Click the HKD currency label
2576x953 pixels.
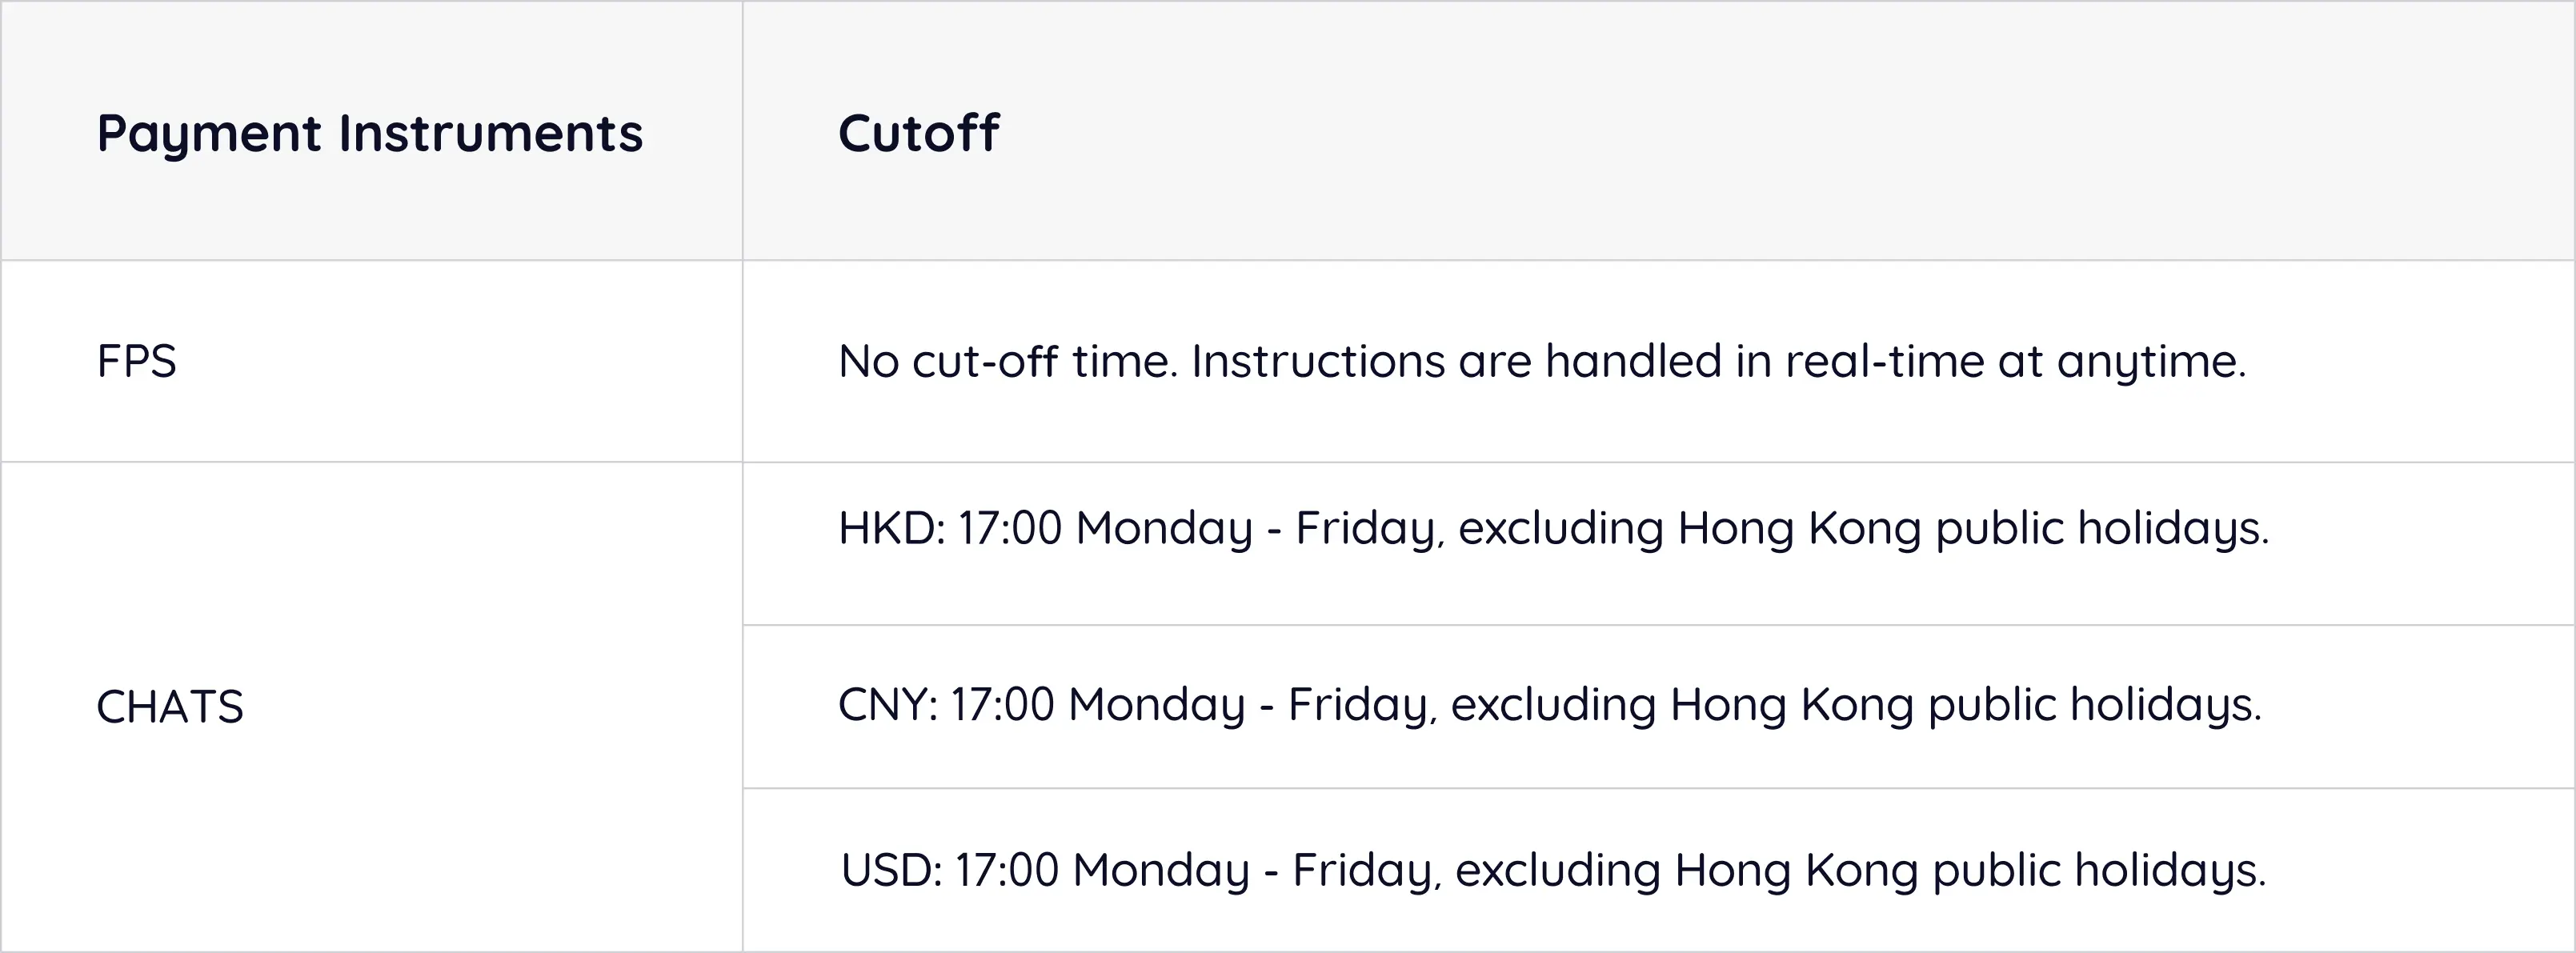click(888, 528)
